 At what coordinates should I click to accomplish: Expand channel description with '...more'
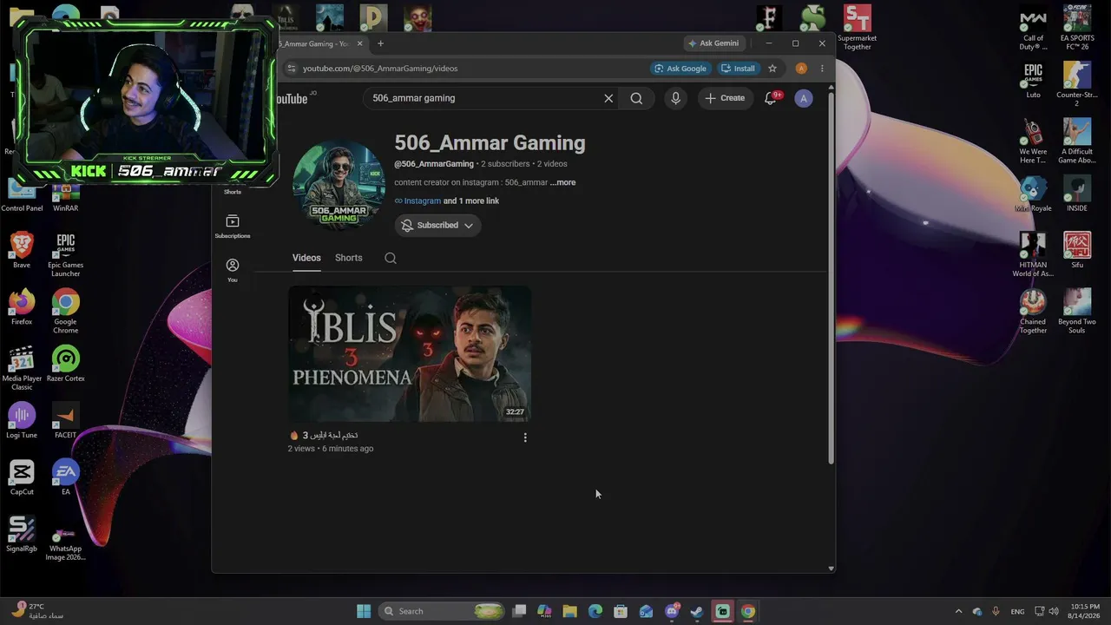562,182
